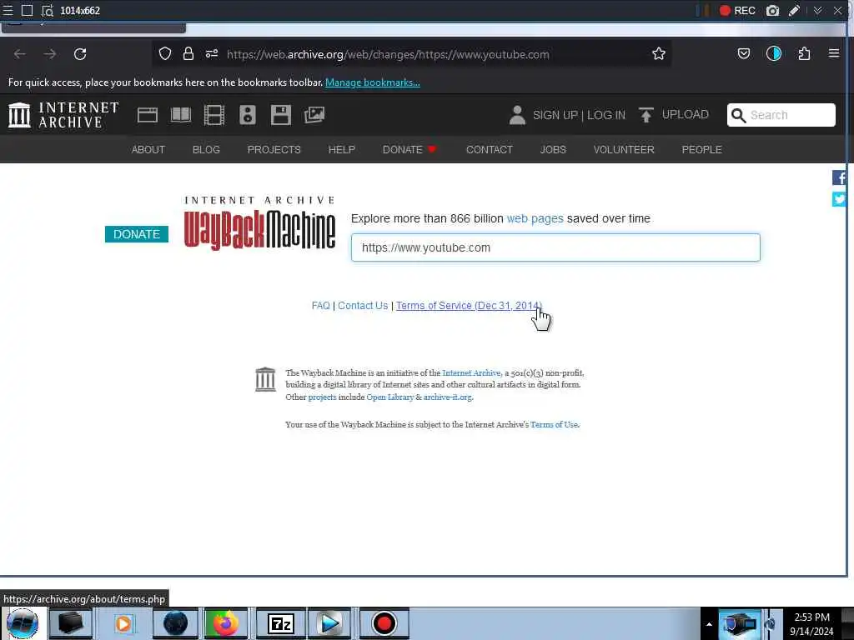Image resolution: width=854 pixels, height=640 pixels.
Task: Open the Images icon
Action: click(314, 115)
